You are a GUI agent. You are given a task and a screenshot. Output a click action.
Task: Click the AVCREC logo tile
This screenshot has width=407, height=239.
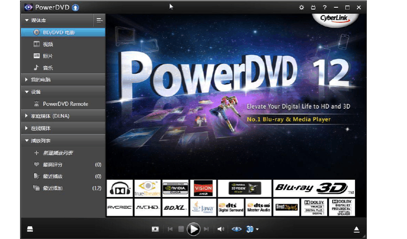[x=119, y=207]
